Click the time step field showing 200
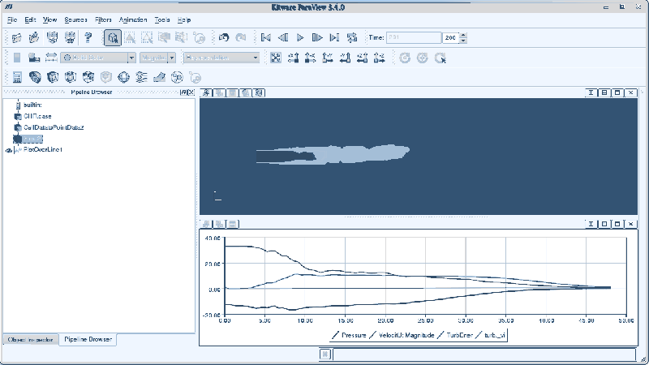This screenshot has width=649, height=365. pos(451,37)
